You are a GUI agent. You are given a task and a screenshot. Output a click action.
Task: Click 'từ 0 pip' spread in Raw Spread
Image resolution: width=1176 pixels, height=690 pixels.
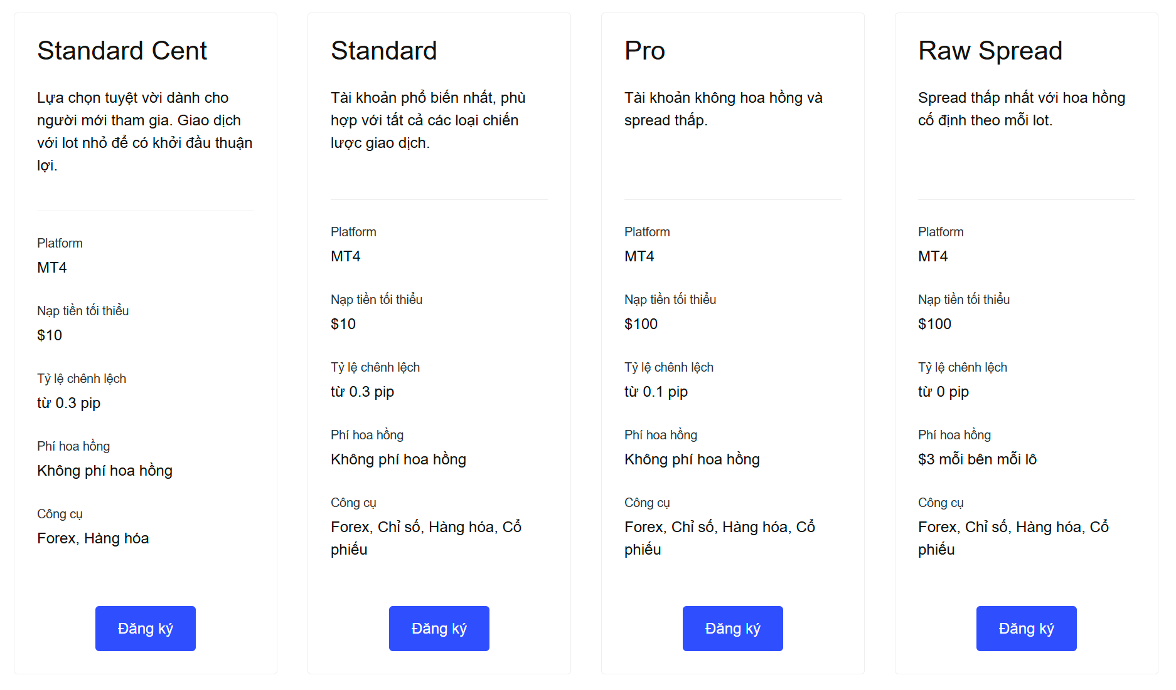[x=943, y=392]
